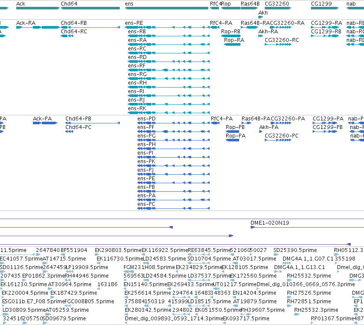The width and height of the screenshot is (364, 325).
Task: Click the Ack-PA protein label
Action: coord(42,119)
